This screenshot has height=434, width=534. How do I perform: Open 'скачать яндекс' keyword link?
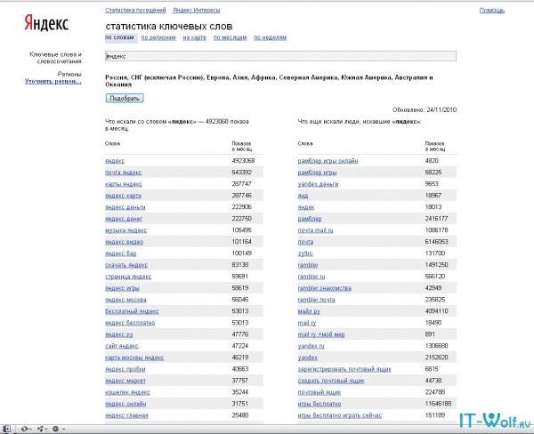pyautogui.click(x=126, y=265)
